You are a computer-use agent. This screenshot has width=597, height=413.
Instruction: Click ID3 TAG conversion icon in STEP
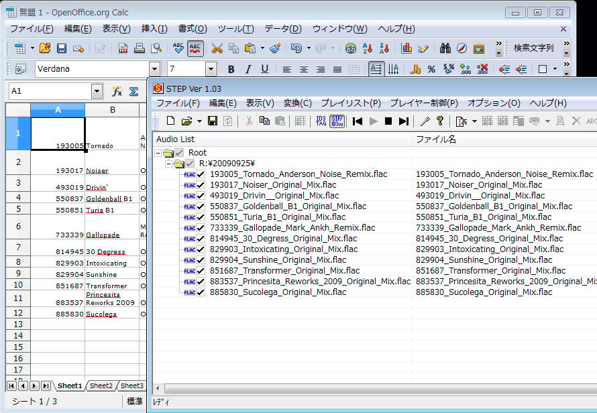(x=321, y=121)
